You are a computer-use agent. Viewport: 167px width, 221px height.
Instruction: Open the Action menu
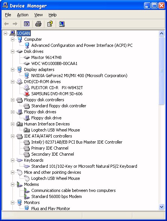(23, 15)
